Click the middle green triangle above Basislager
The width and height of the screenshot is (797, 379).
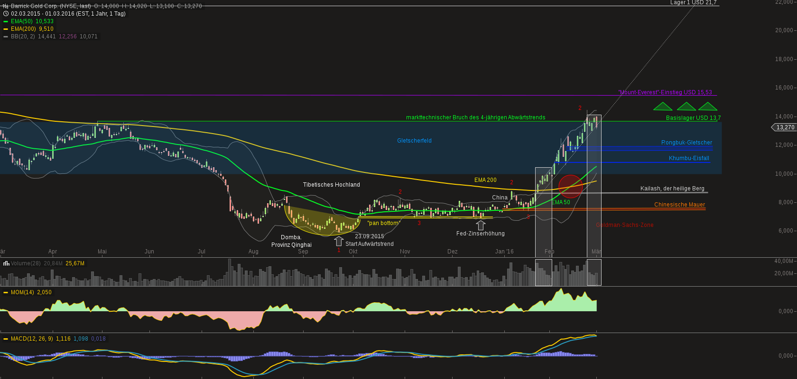tap(686, 107)
